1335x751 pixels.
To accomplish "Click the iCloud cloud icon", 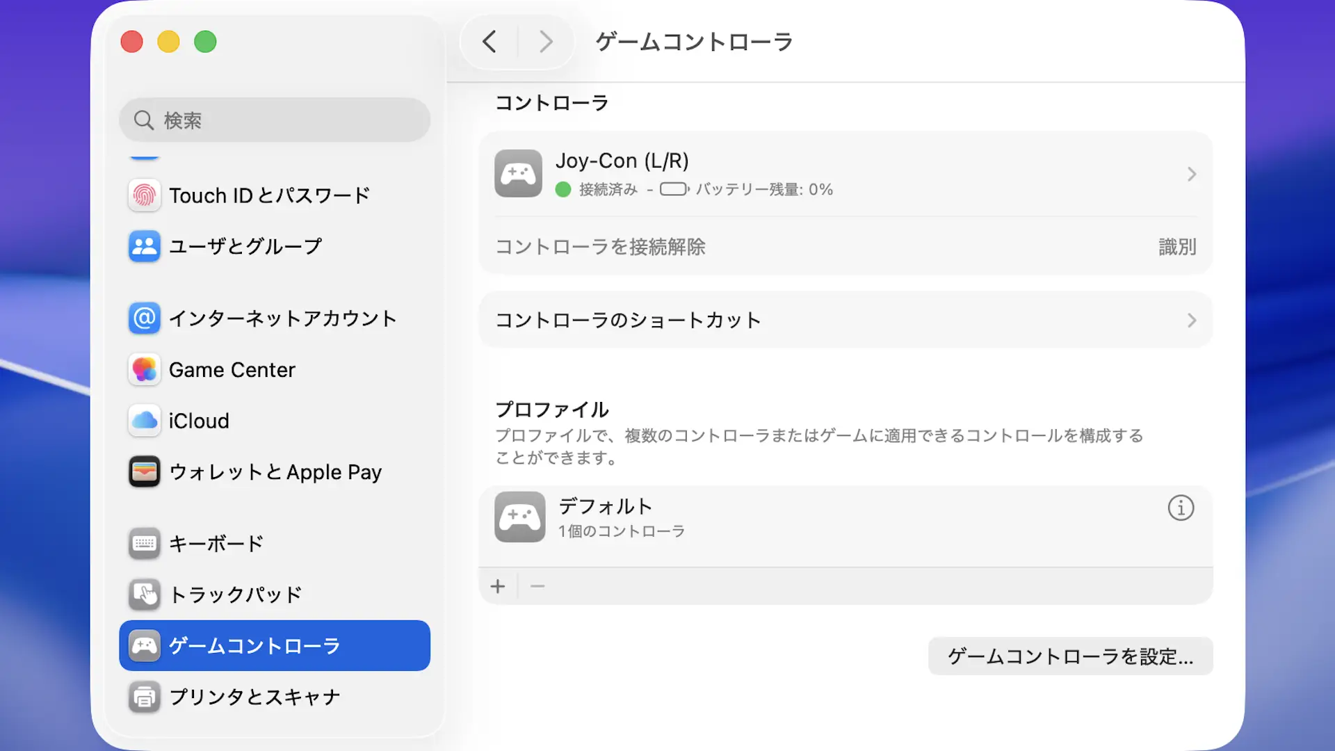I will pyautogui.click(x=144, y=421).
